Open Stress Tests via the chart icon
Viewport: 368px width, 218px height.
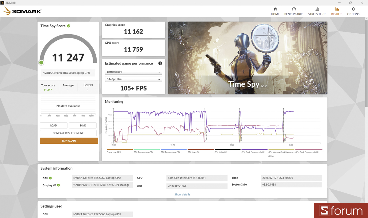[x=317, y=11]
